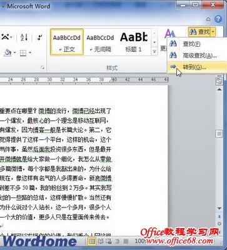Apply the 正文 (Normal) style

point(67,42)
